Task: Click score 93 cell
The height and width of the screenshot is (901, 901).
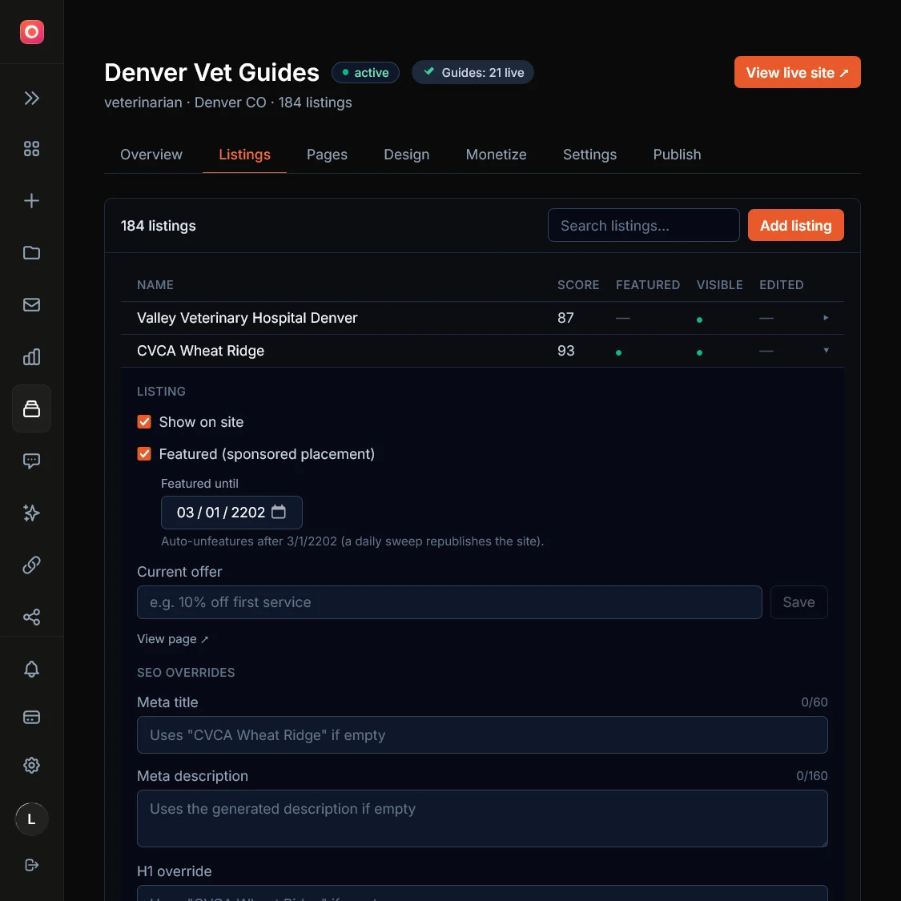Action: point(565,351)
